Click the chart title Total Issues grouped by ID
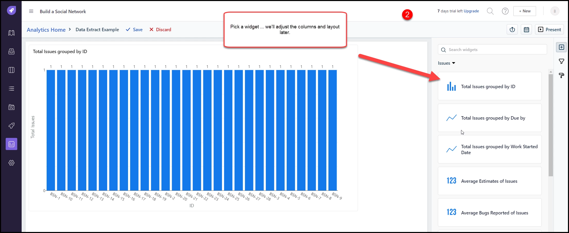This screenshot has height=233, width=569. (x=60, y=52)
